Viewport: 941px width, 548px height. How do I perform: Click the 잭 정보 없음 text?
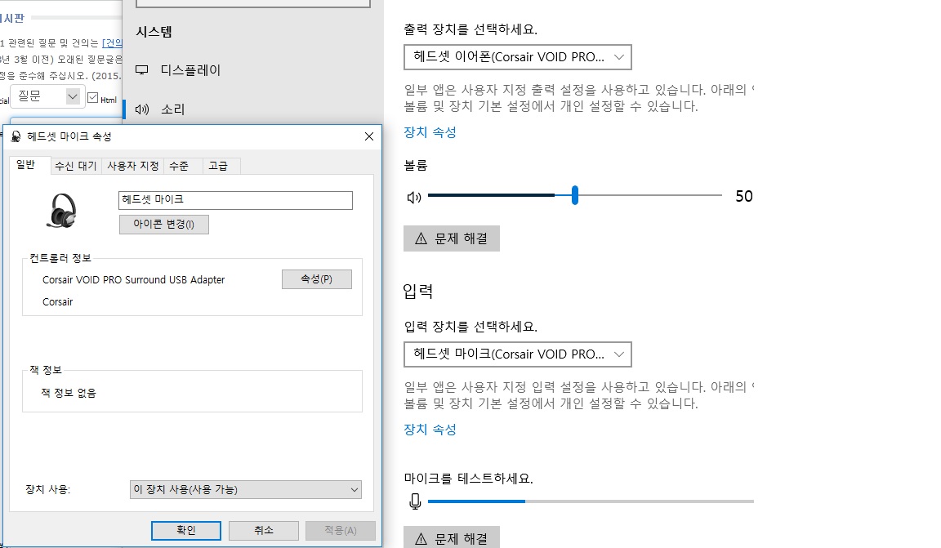[69, 393]
